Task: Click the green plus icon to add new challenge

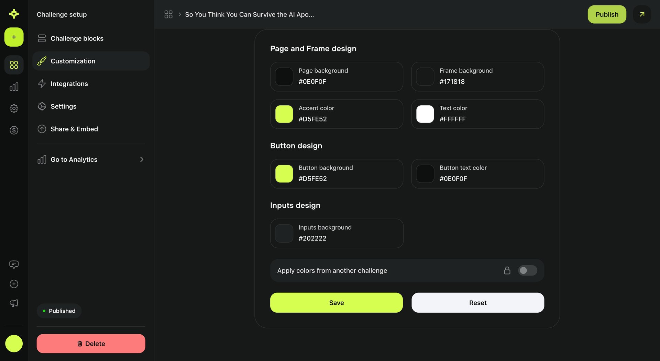Action: 14,37
